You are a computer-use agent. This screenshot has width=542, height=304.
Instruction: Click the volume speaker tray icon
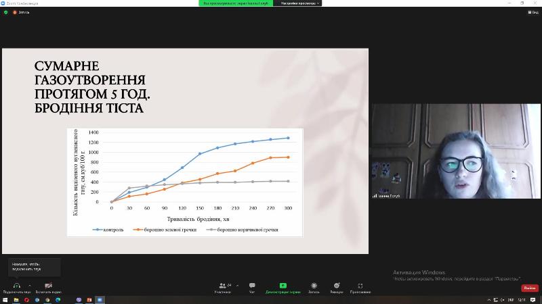[502, 300]
